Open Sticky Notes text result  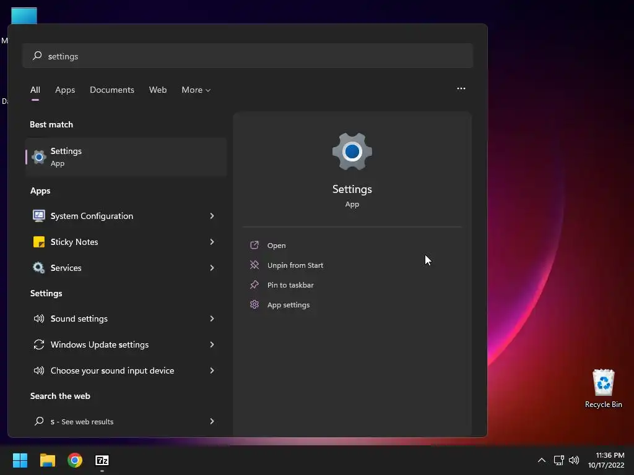pos(74,242)
